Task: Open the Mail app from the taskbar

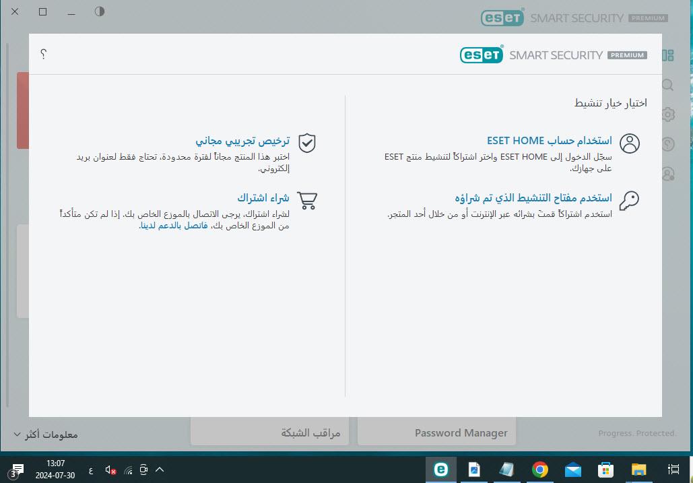Action: [572, 470]
